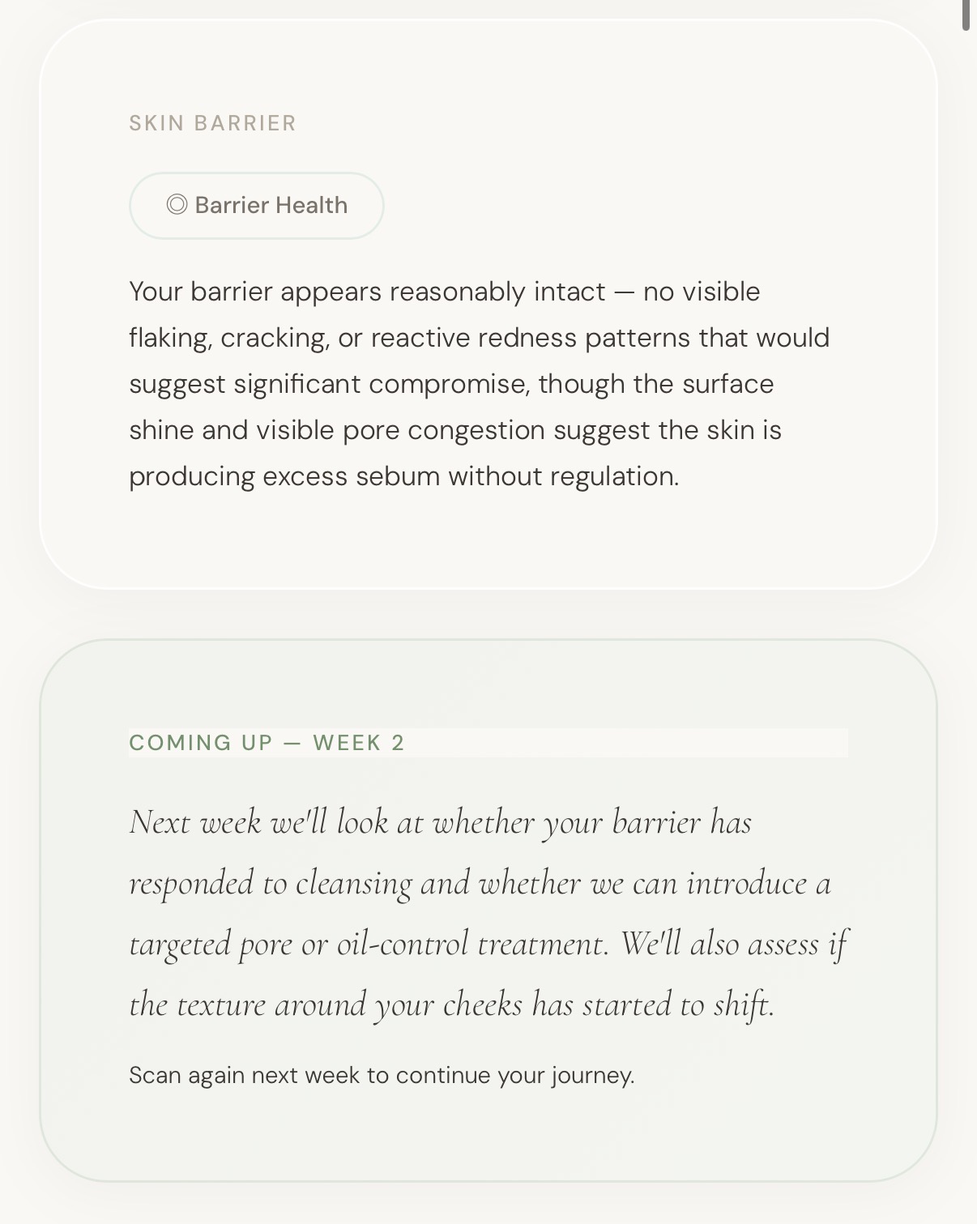Click the italic words 'has started to shift'

point(653,1004)
